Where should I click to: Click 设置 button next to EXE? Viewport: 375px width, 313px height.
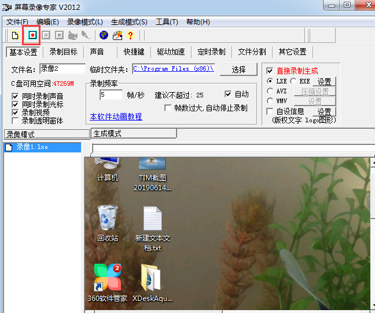click(324, 81)
